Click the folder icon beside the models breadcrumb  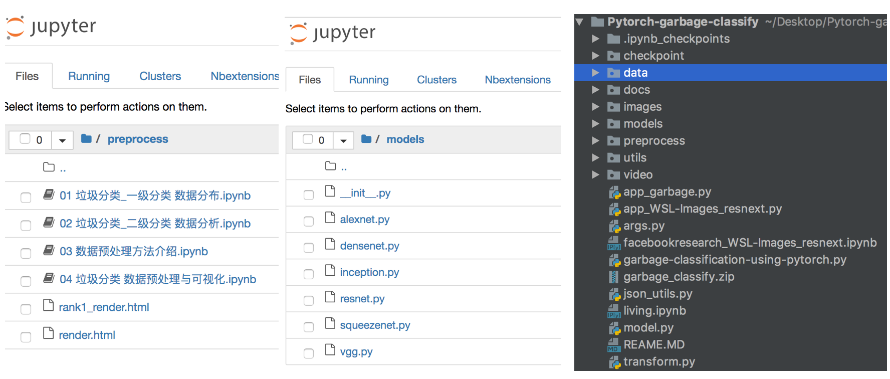[366, 139]
